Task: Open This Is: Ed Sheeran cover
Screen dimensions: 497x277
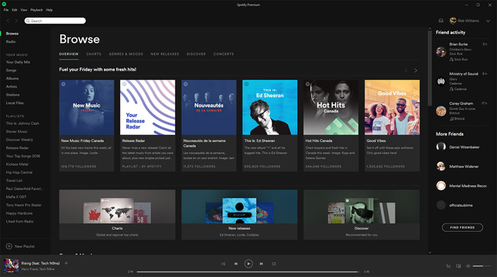Action: tap(270, 107)
